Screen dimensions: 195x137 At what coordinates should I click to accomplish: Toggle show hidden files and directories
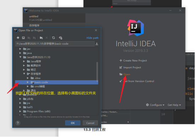pyautogui.click(x=61, y=38)
